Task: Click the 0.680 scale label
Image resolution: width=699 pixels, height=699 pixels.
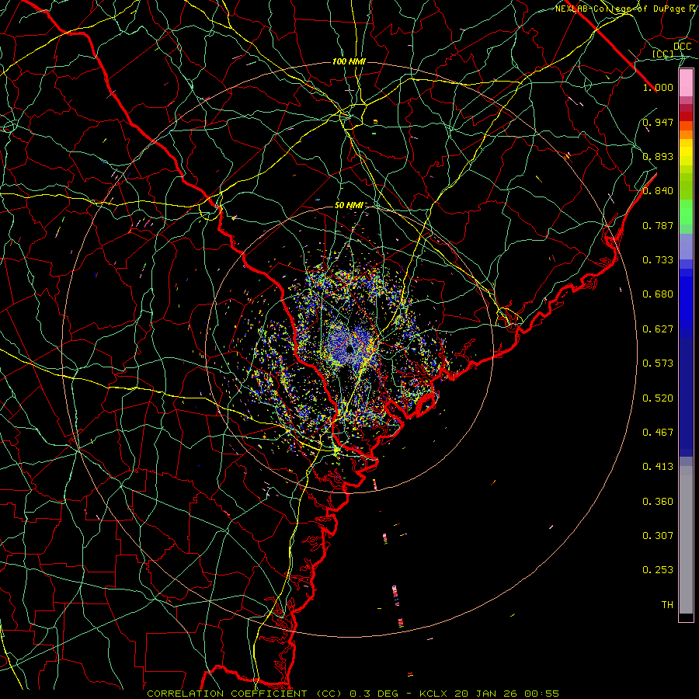Action: 658,294
